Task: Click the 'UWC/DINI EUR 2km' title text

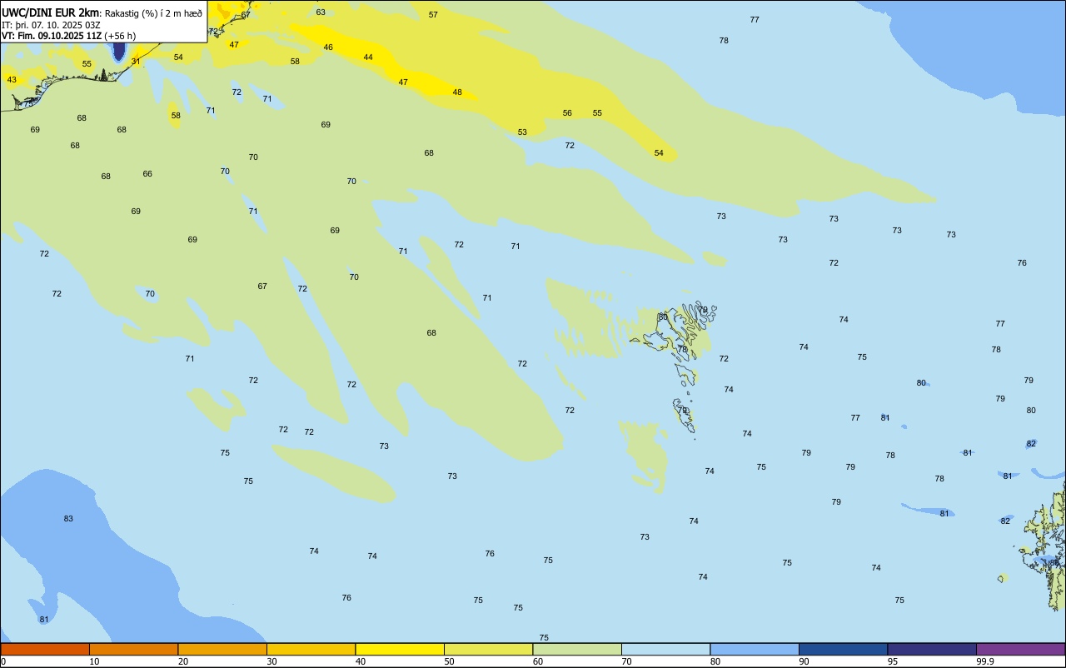Action: pyautogui.click(x=50, y=12)
